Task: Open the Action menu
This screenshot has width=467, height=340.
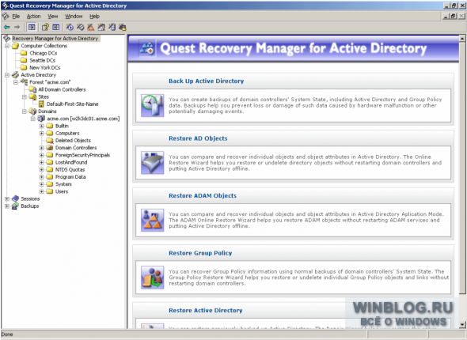Action: pyautogui.click(x=34, y=16)
